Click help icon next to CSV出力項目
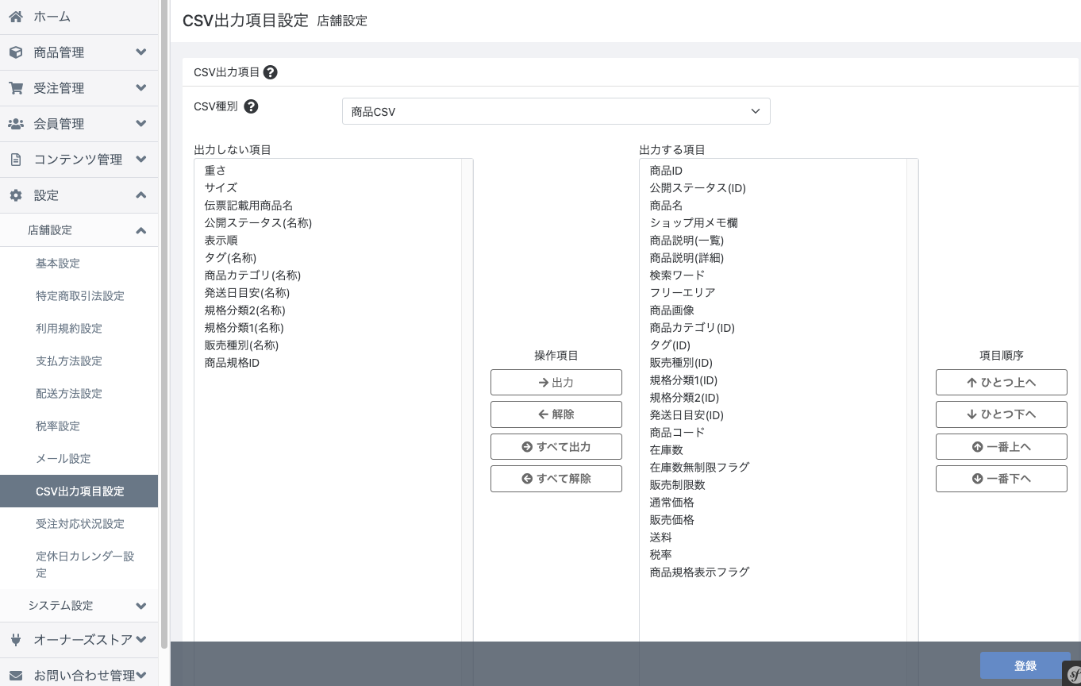1081x686 pixels. click(x=270, y=72)
